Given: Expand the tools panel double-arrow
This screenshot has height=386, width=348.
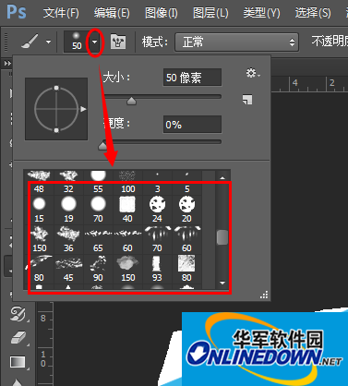Looking at the screenshot, I should [7, 63].
